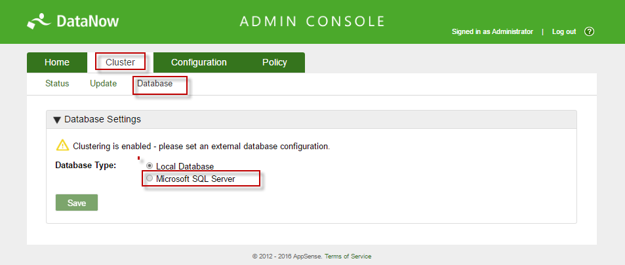The height and width of the screenshot is (265, 625).
Task: Open the Terms of Service link
Action: 348,256
